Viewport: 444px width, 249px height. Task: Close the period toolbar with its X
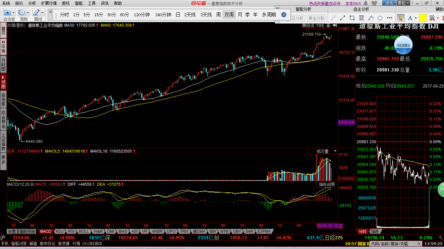tap(51, 12)
